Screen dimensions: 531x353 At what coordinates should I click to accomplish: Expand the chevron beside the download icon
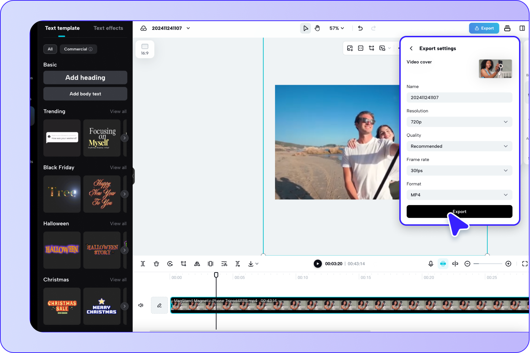click(257, 264)
